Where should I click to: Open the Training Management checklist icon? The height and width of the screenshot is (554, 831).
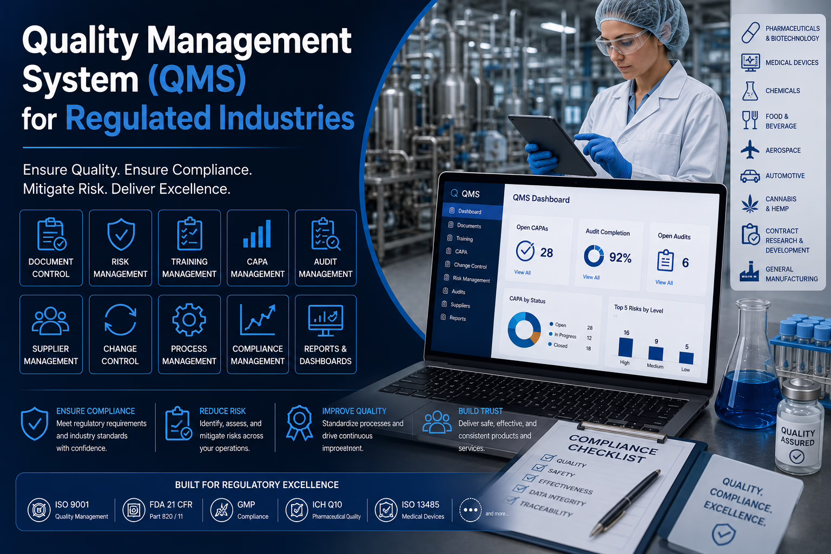point(189,234)
